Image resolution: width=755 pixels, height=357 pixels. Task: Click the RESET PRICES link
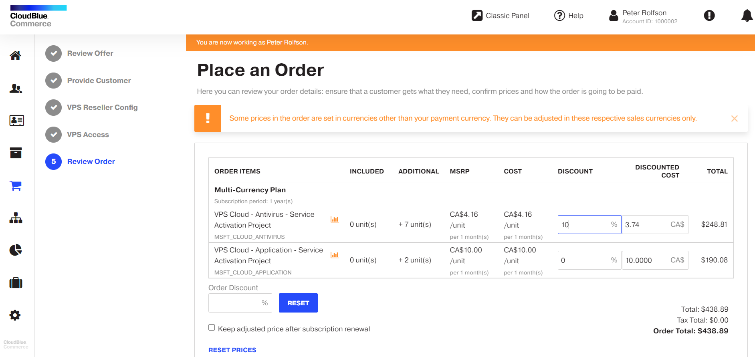click(232, 350)
